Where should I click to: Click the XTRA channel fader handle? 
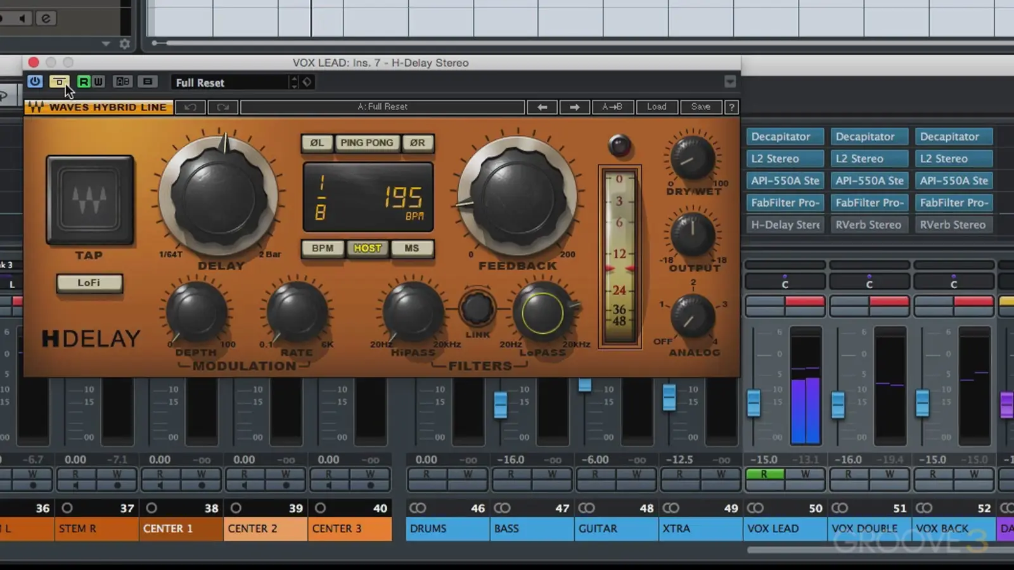669,397
